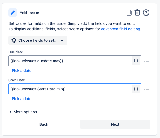The image size is (160, 138).
Task: Open three-dot menu beside Due date
Action: [x=146, y=61]
